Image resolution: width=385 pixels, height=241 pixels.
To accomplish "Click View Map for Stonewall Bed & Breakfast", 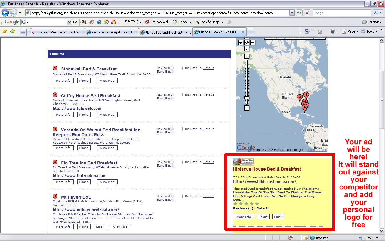I will click(x=107, y=81).
